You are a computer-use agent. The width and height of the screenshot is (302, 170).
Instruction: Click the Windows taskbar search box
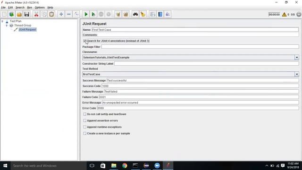point(49,166)
